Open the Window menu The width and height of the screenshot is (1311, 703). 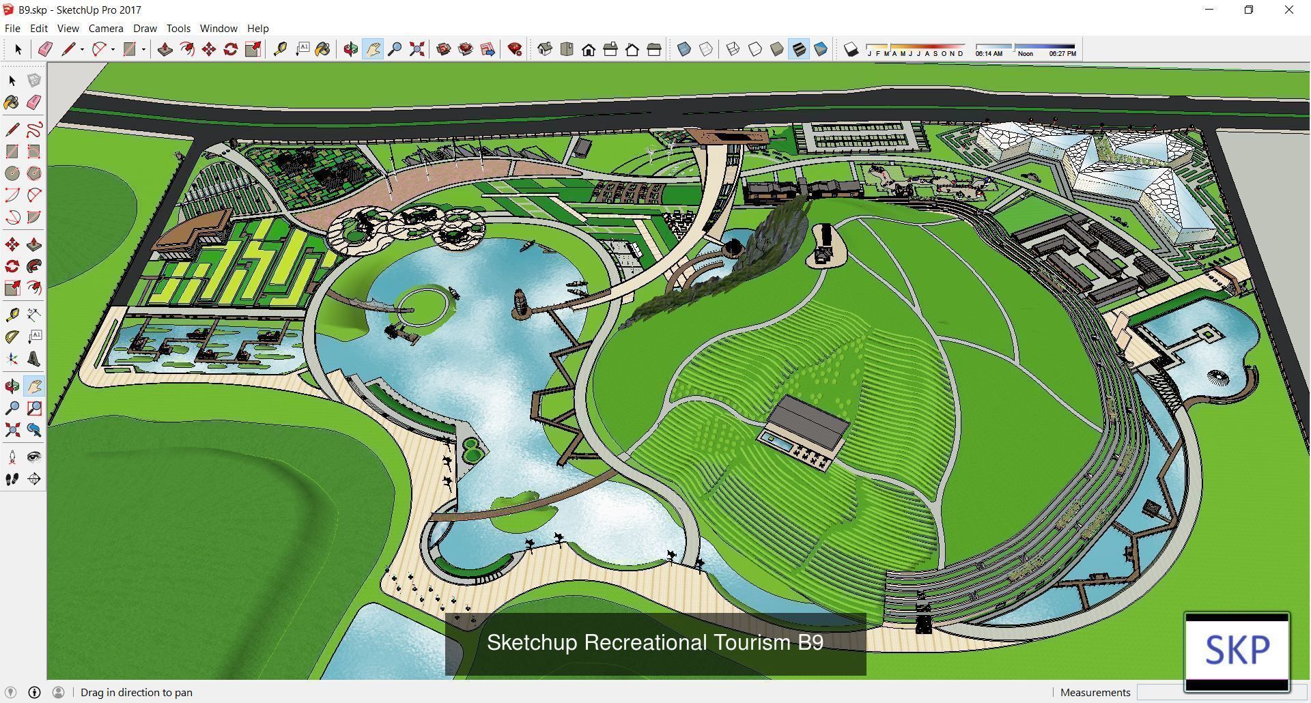click(x=218, y=28)
